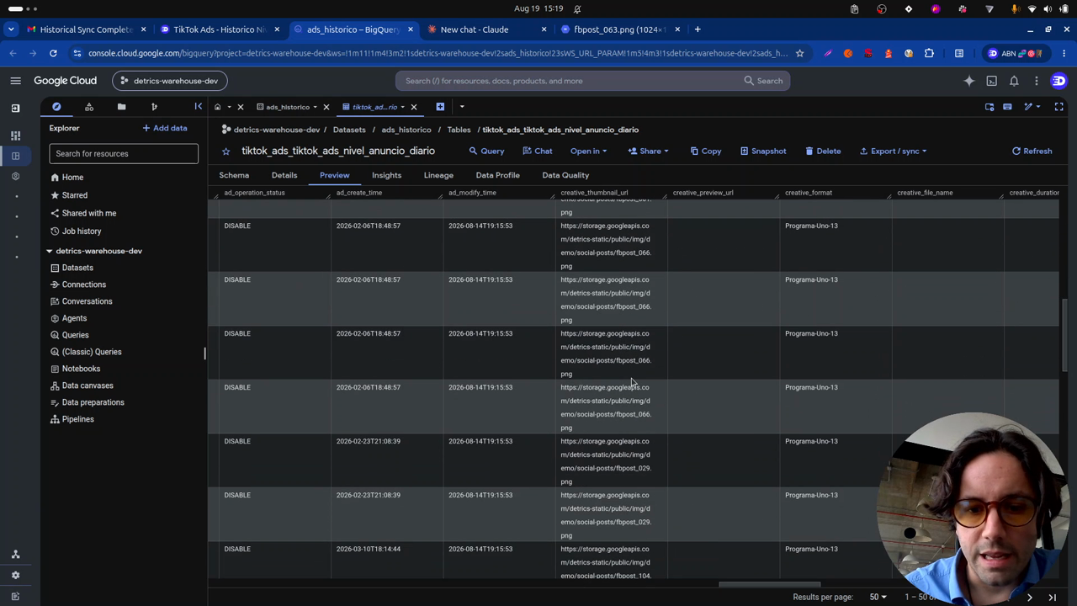
Task: Click the horizontal table scrollbar
Action: 769,583
